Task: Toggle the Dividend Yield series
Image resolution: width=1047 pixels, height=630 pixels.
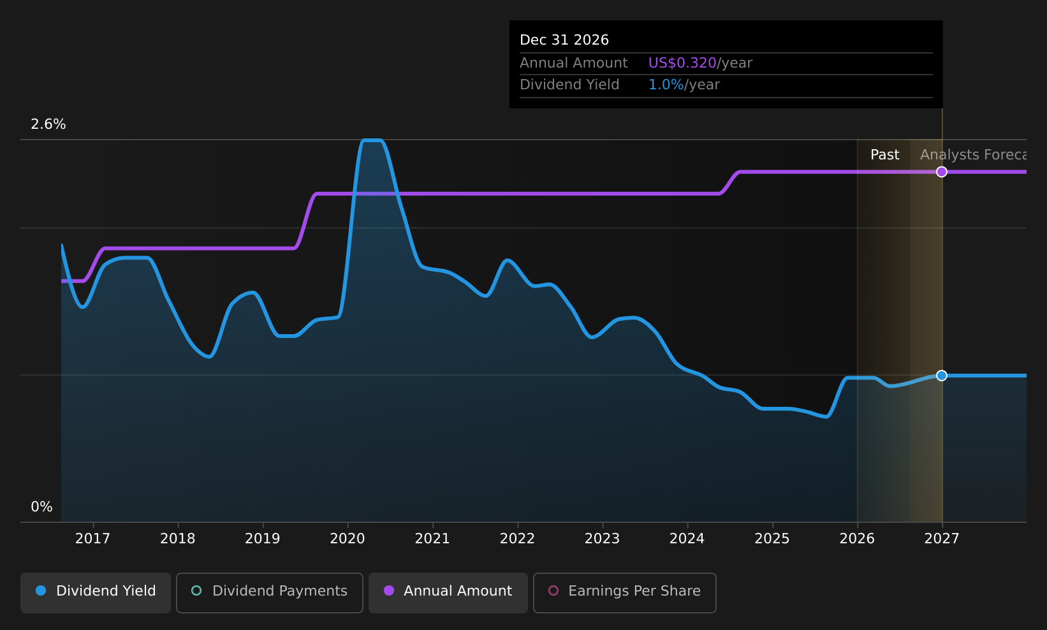Action: point(96,592)
